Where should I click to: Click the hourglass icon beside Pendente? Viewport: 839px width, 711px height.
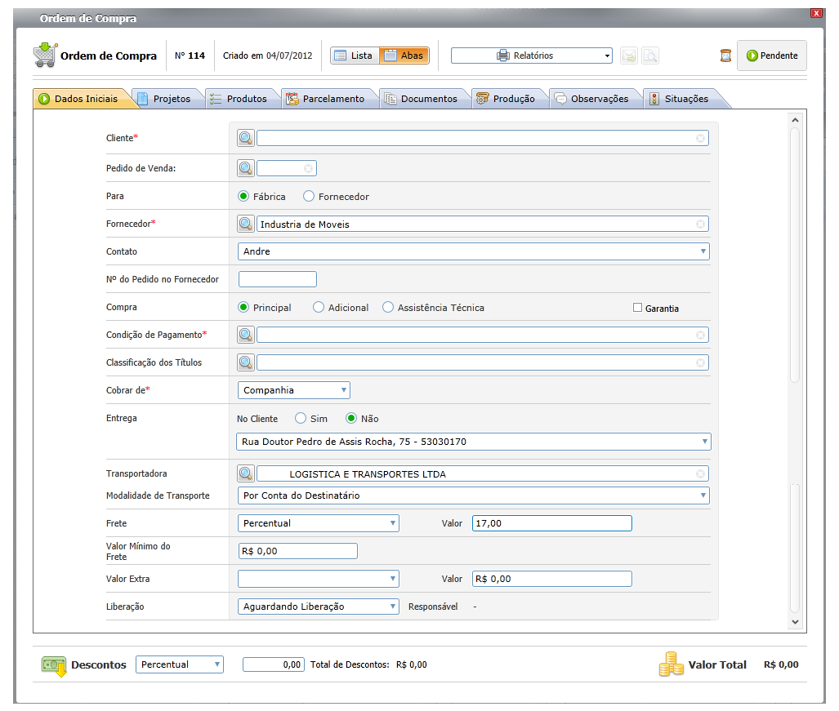click(x=725, y=56)
